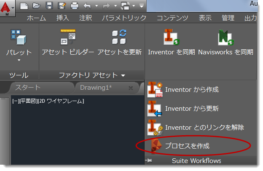Create a new drawing from quick access toolbar
This screenshot has height=171, width=263.
pyautogui.click(x=24, y=6)
